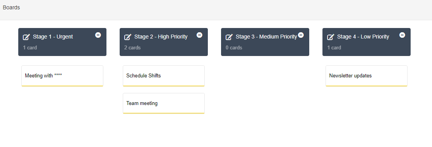Click the Stage 1 - Urgent title text
This screenshot has width=432, height=147.
coord(53,37)
